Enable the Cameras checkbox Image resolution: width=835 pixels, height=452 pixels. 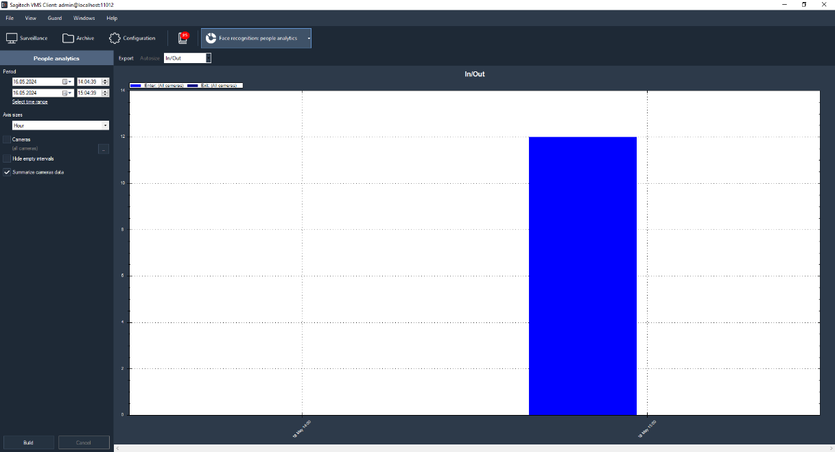pyautogui.click(x=7, y=139)
